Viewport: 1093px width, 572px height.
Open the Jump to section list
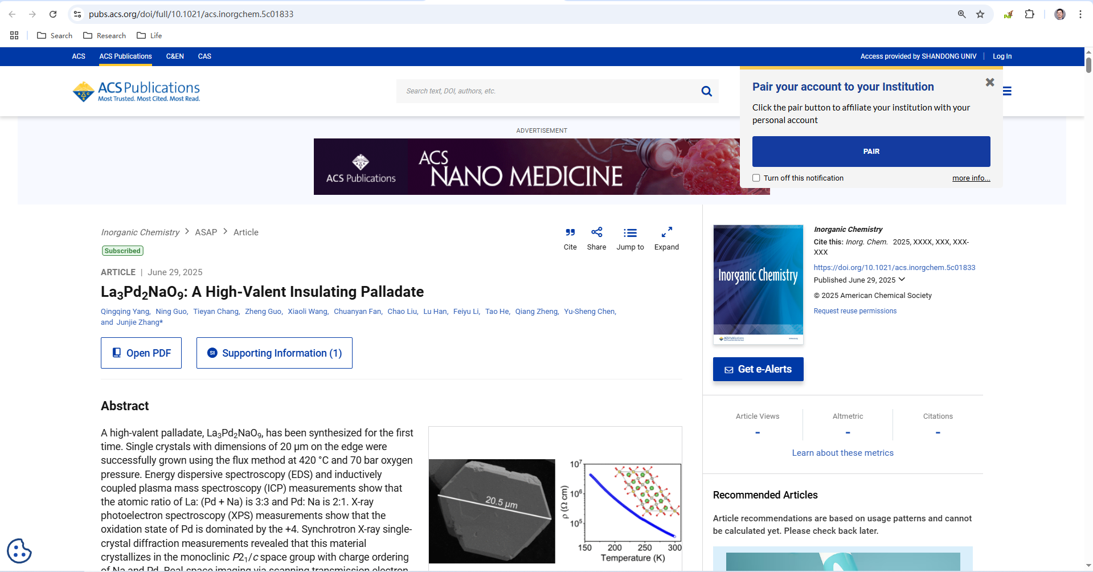[630, 232]
